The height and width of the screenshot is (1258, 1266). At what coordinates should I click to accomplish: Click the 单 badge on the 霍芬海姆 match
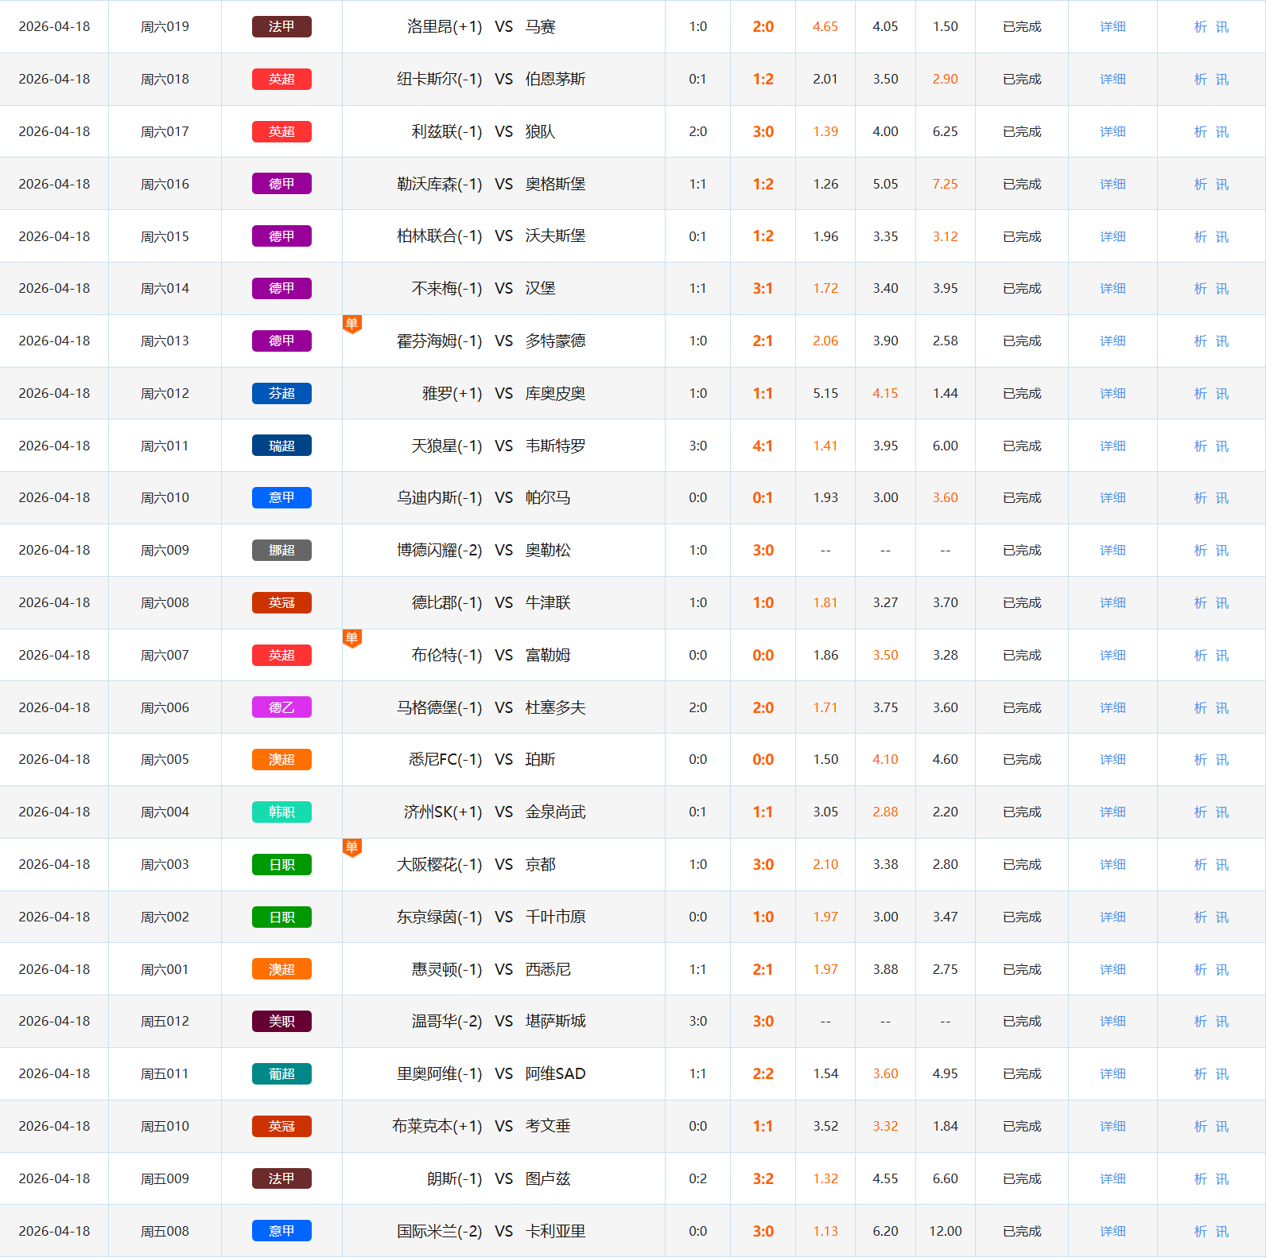pos(351,324)
